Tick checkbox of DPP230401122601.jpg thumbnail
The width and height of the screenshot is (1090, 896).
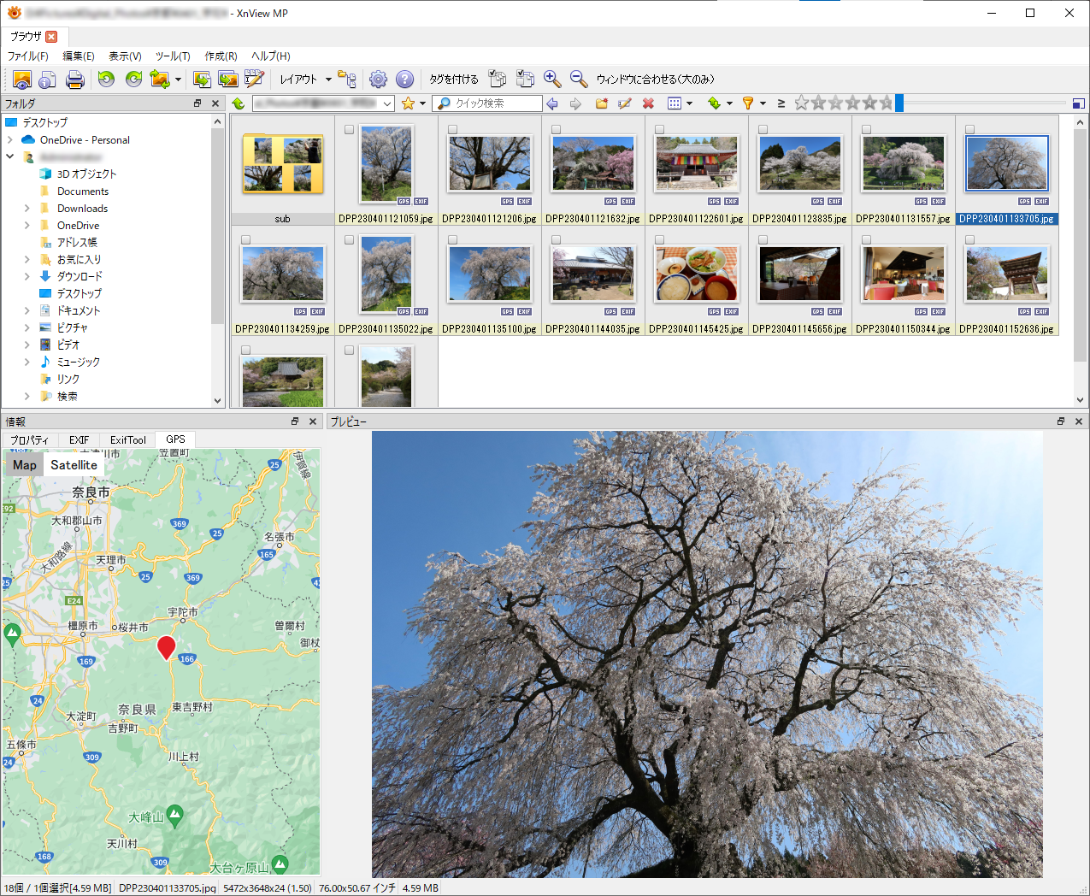659,130
